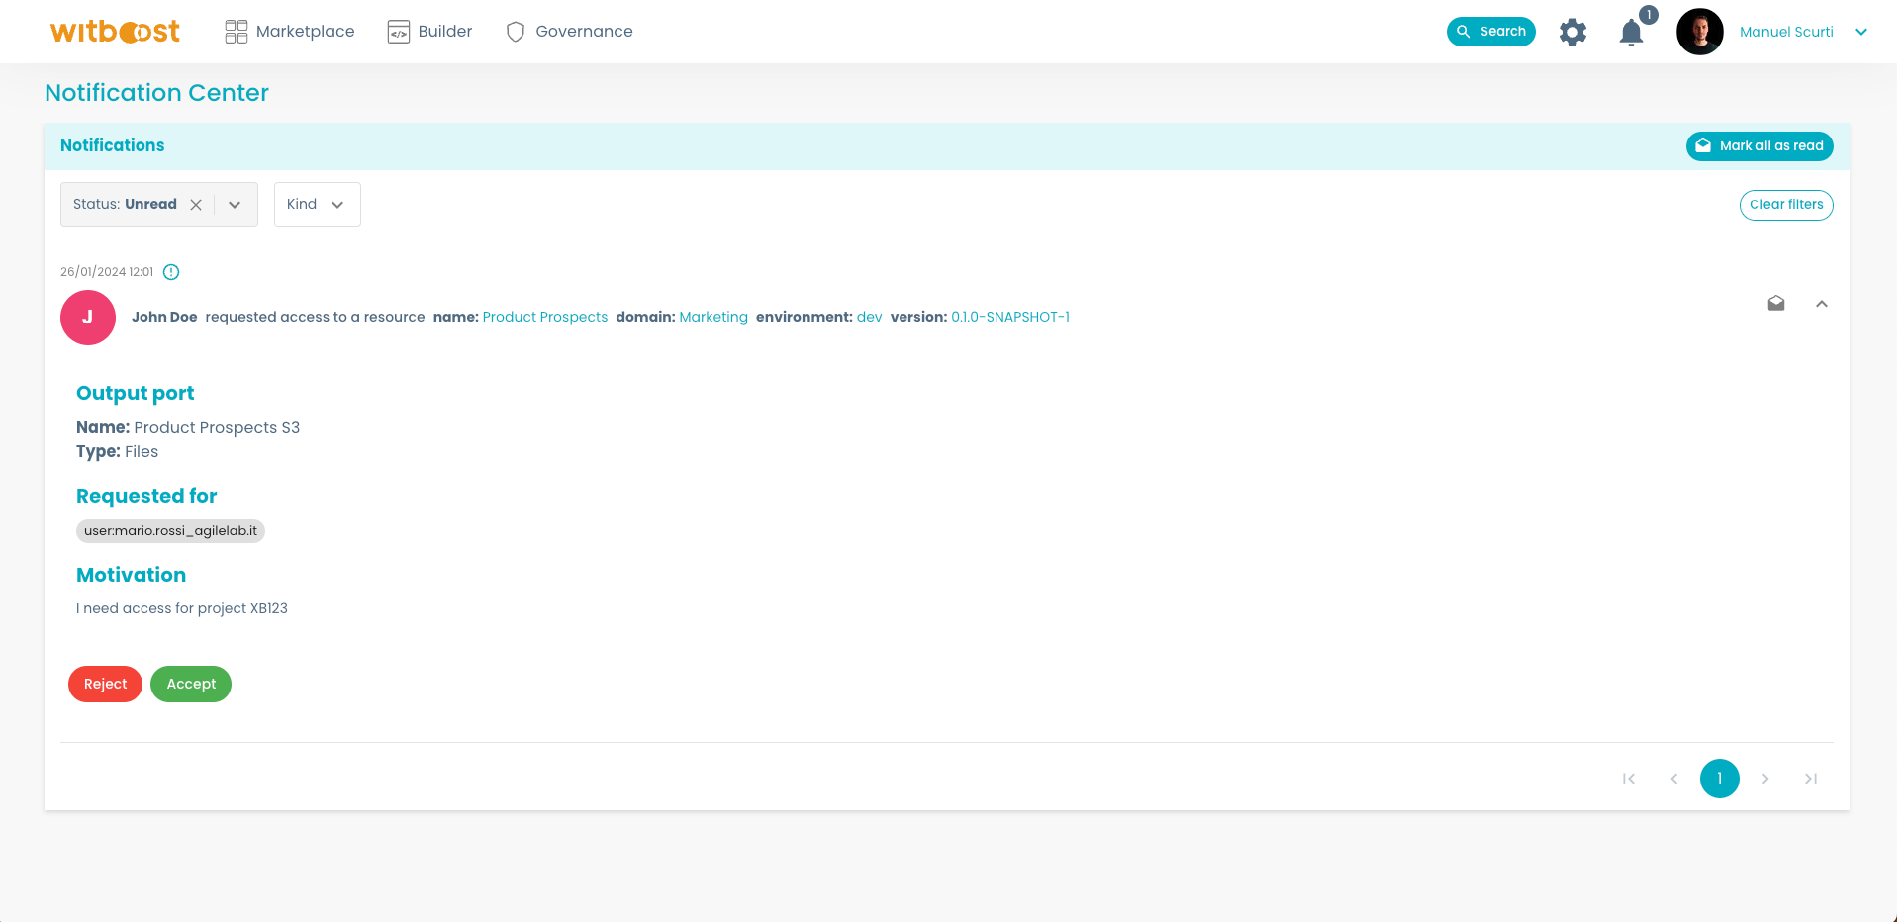Open the Marketplace menu
Screen dimensions: 1897x922
click(x=290, y=32)
